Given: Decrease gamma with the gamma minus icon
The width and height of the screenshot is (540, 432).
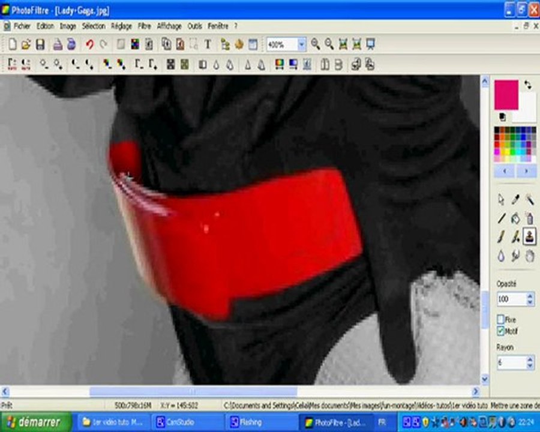Looking at the screenshot, I should pos(139,64).
